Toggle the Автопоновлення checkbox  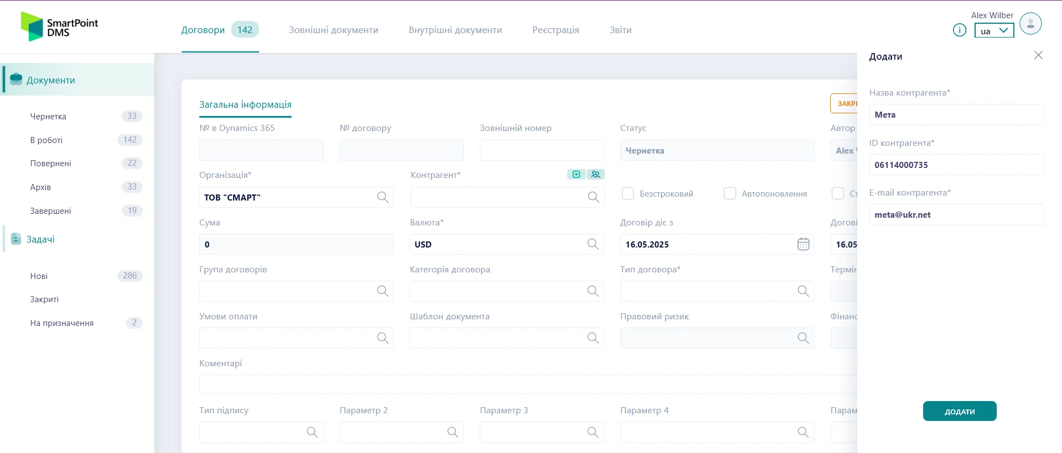pos(730,193)
